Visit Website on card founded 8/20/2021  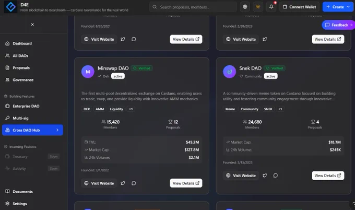[99, 39]
